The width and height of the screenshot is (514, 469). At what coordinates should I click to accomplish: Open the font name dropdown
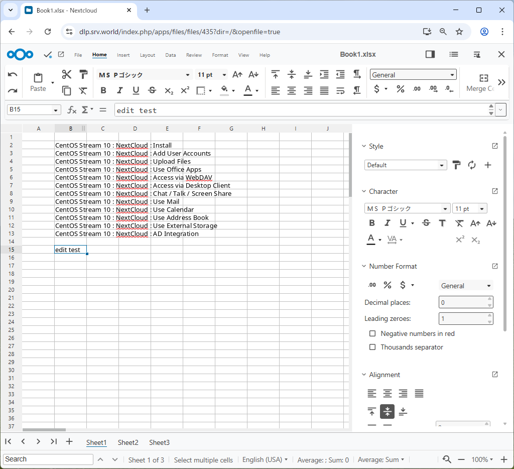pos(143,74)
